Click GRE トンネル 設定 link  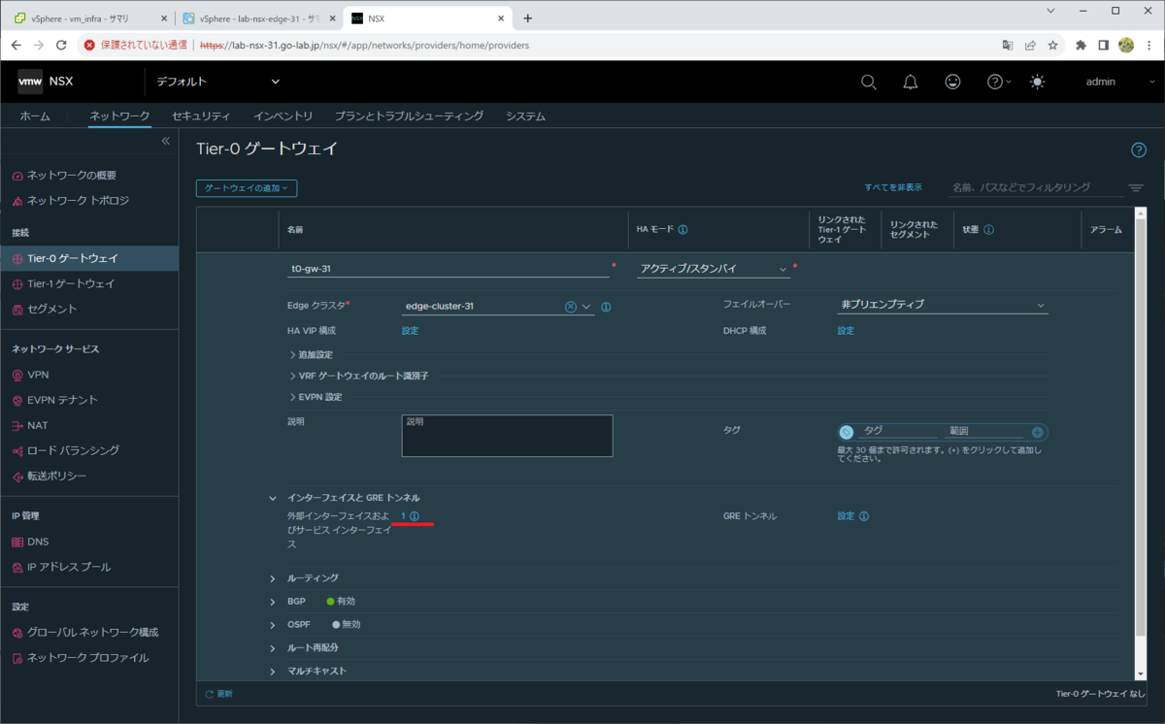click(x=846, y=516)
